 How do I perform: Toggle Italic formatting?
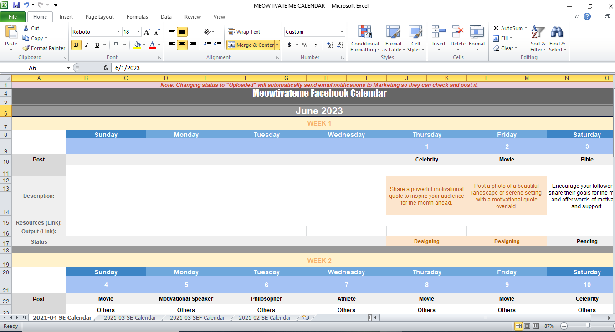point(87,45)
